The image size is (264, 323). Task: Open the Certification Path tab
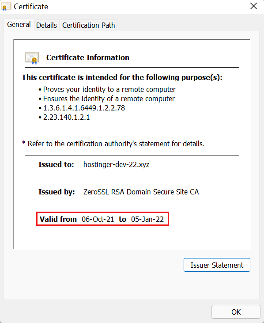[88, 25]
